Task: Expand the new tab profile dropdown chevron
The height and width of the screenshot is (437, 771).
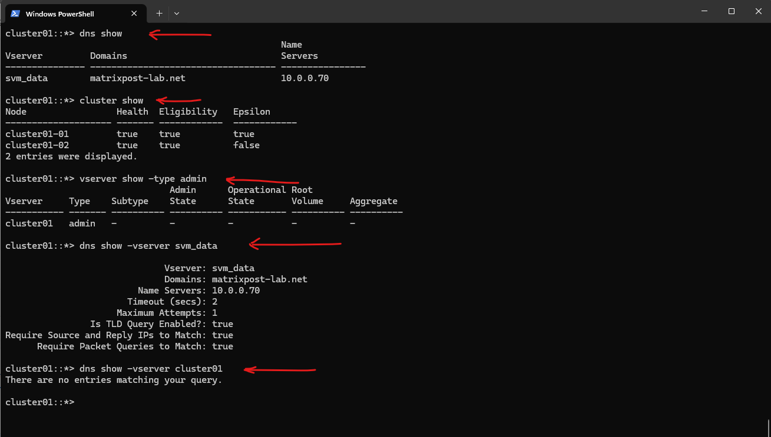Action: coord(177,13)
